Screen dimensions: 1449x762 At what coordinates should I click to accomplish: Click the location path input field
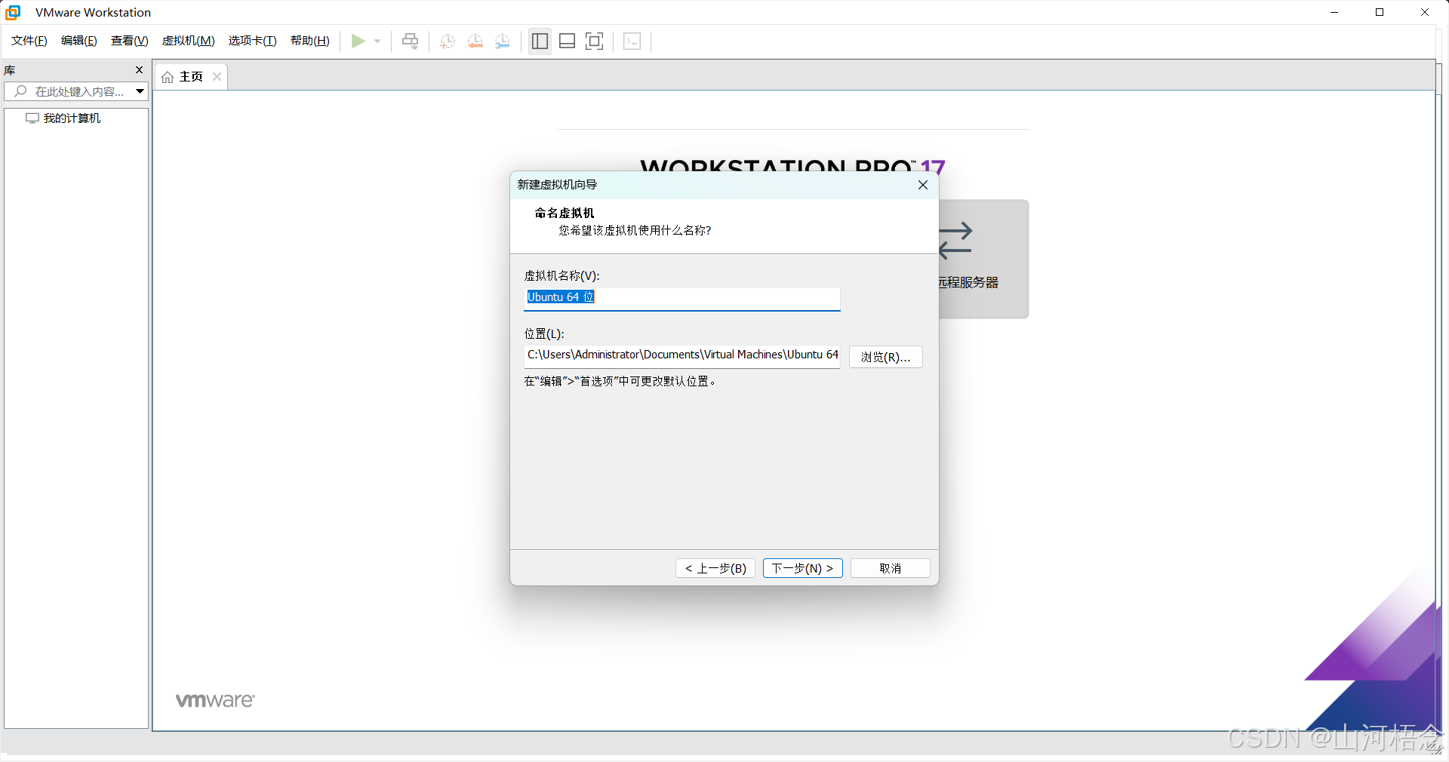point(682,355)
